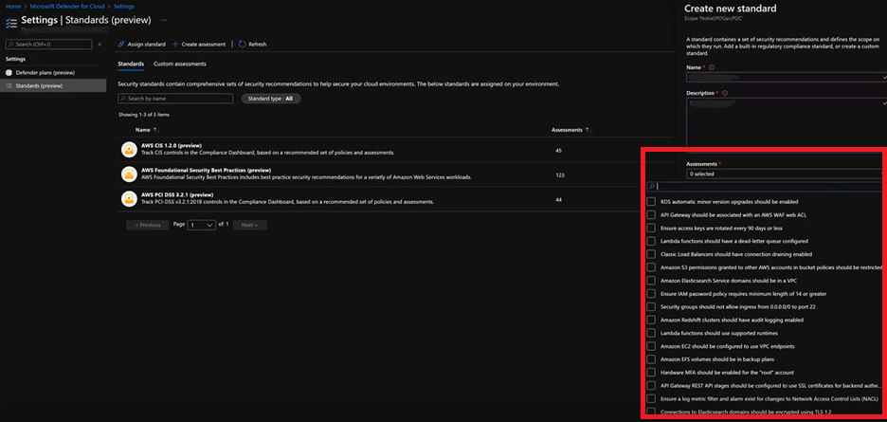Check log metric filter for NACL changes
This screenshot has height=422, width=887.
click(x=651, y=398)
